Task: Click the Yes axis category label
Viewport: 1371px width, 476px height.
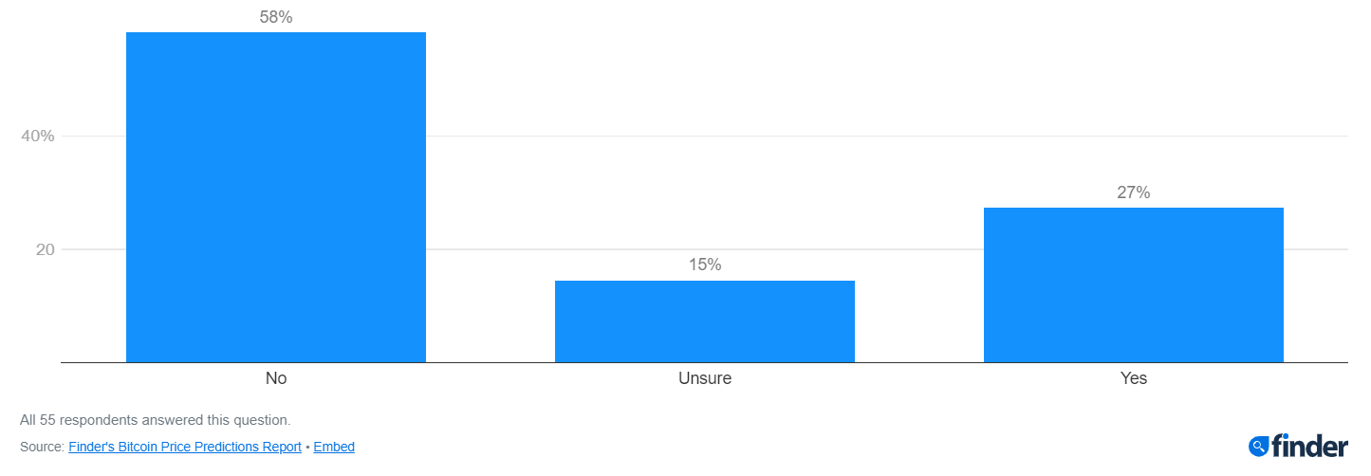Action: pyautogui.click(x=1134, y=378)
